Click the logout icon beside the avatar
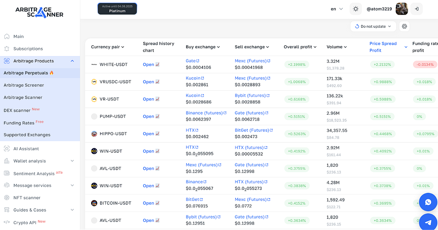Viewport: 438px width, 230px height. click(x=417, y=9)
